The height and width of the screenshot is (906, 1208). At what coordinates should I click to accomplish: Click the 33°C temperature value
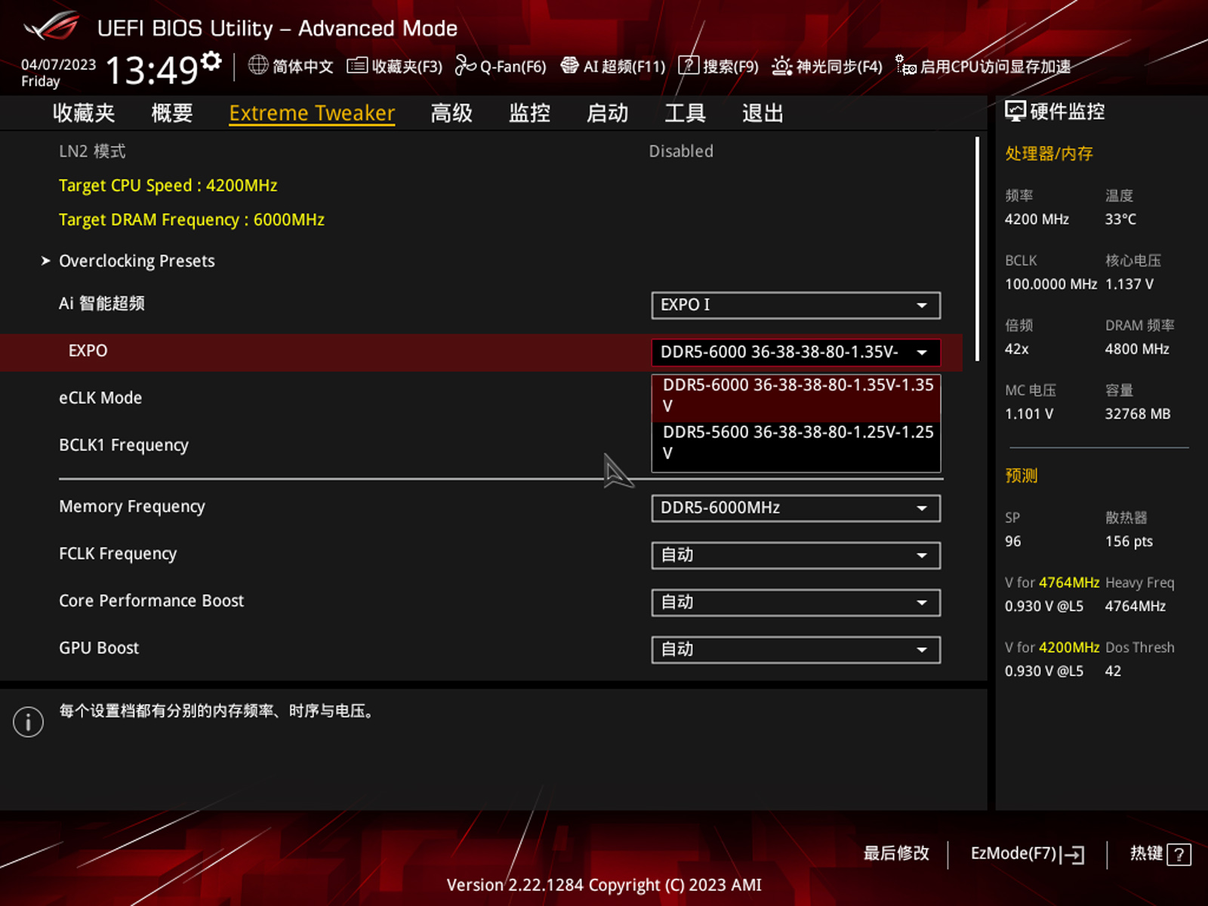coord(1120,220)
